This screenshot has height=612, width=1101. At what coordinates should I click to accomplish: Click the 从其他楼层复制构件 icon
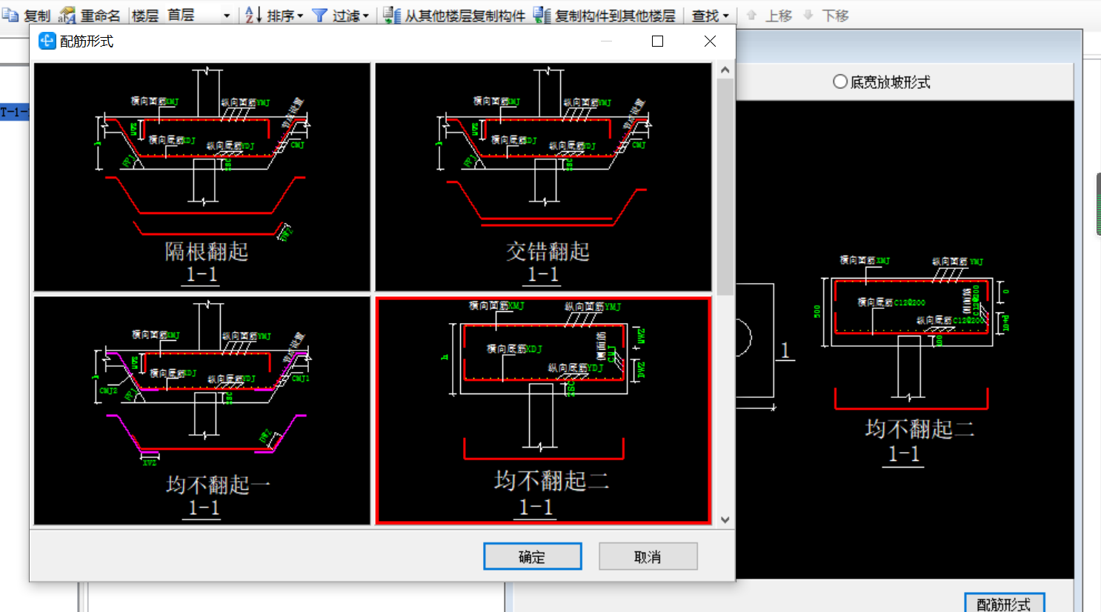tap(392, 15)
